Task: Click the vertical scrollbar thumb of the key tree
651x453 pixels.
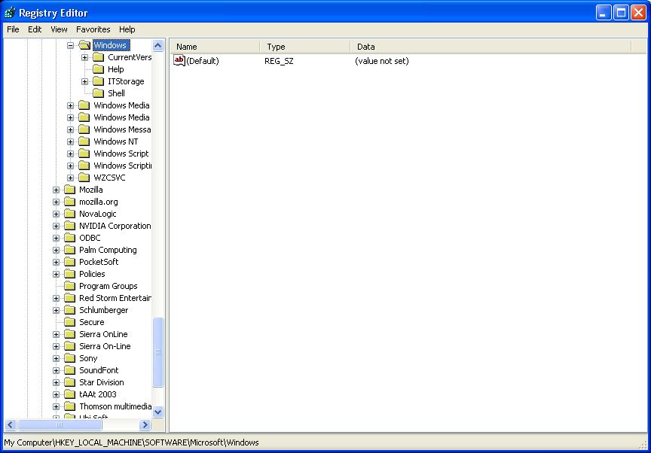Action: (158, 352)
